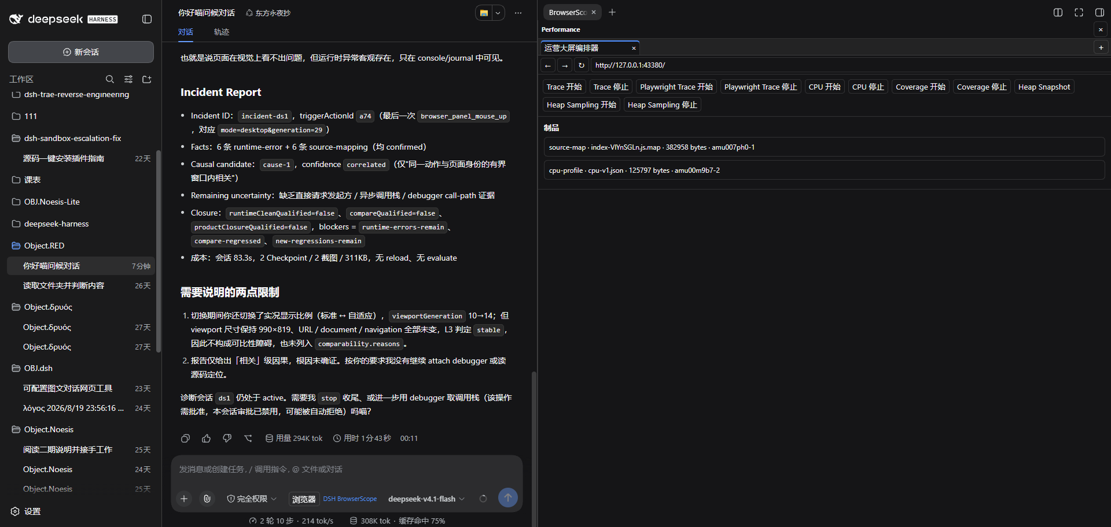Viewport: 1111px width, 527px height.
Task: Open the 完全权限 permission dropdown
Action: point(252,499)
